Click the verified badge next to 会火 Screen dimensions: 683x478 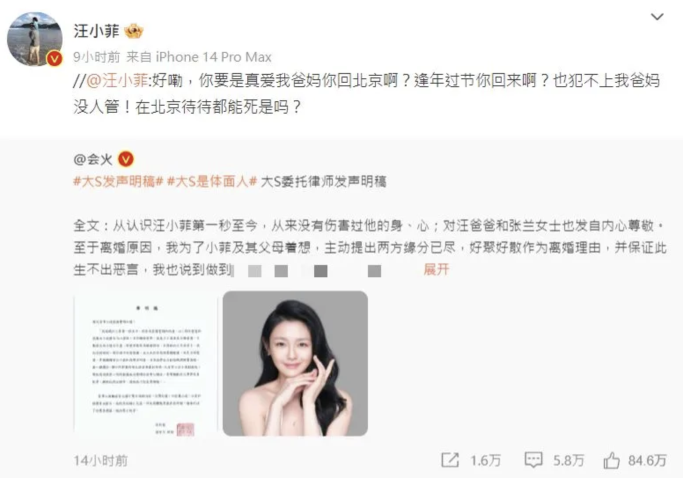pyautogui.click(x=126, y=159)
